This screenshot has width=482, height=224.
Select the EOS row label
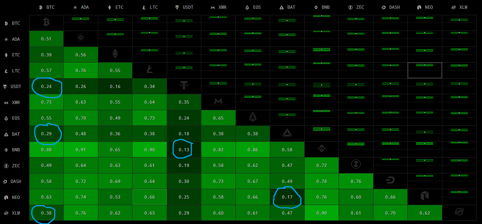(12, 118)
